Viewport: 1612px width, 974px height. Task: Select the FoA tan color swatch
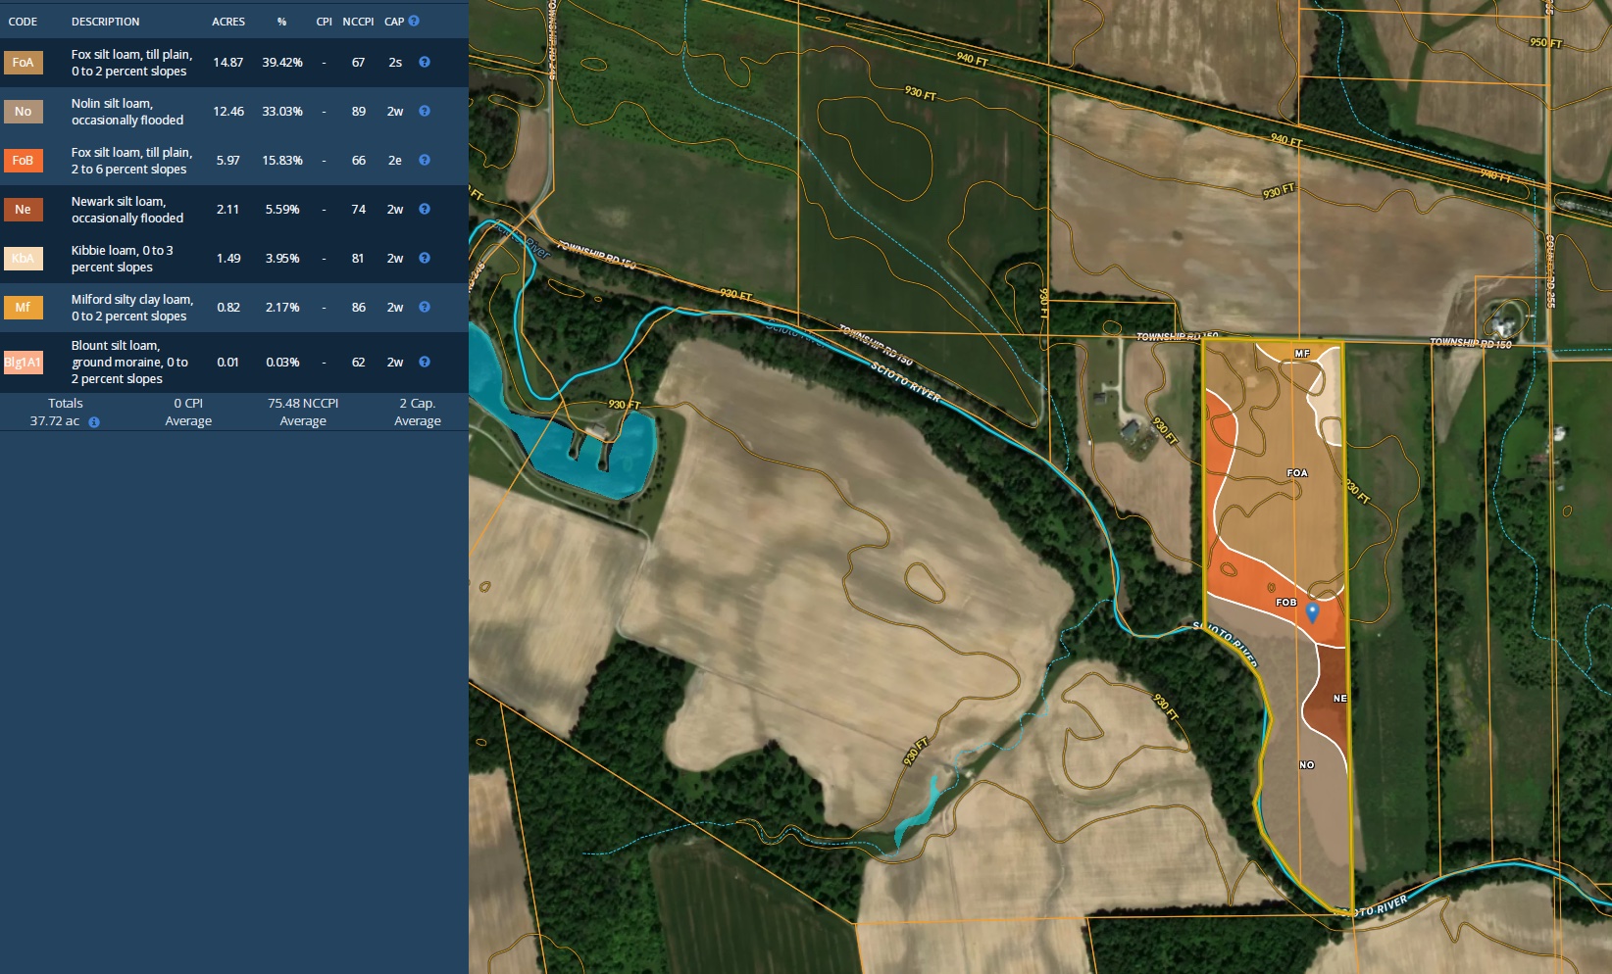(23, 63)
